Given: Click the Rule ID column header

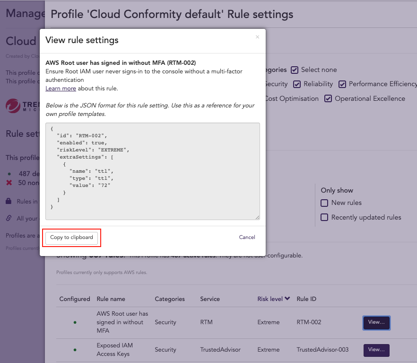Looking at the screenshot, I should click(x=306, y=299).
